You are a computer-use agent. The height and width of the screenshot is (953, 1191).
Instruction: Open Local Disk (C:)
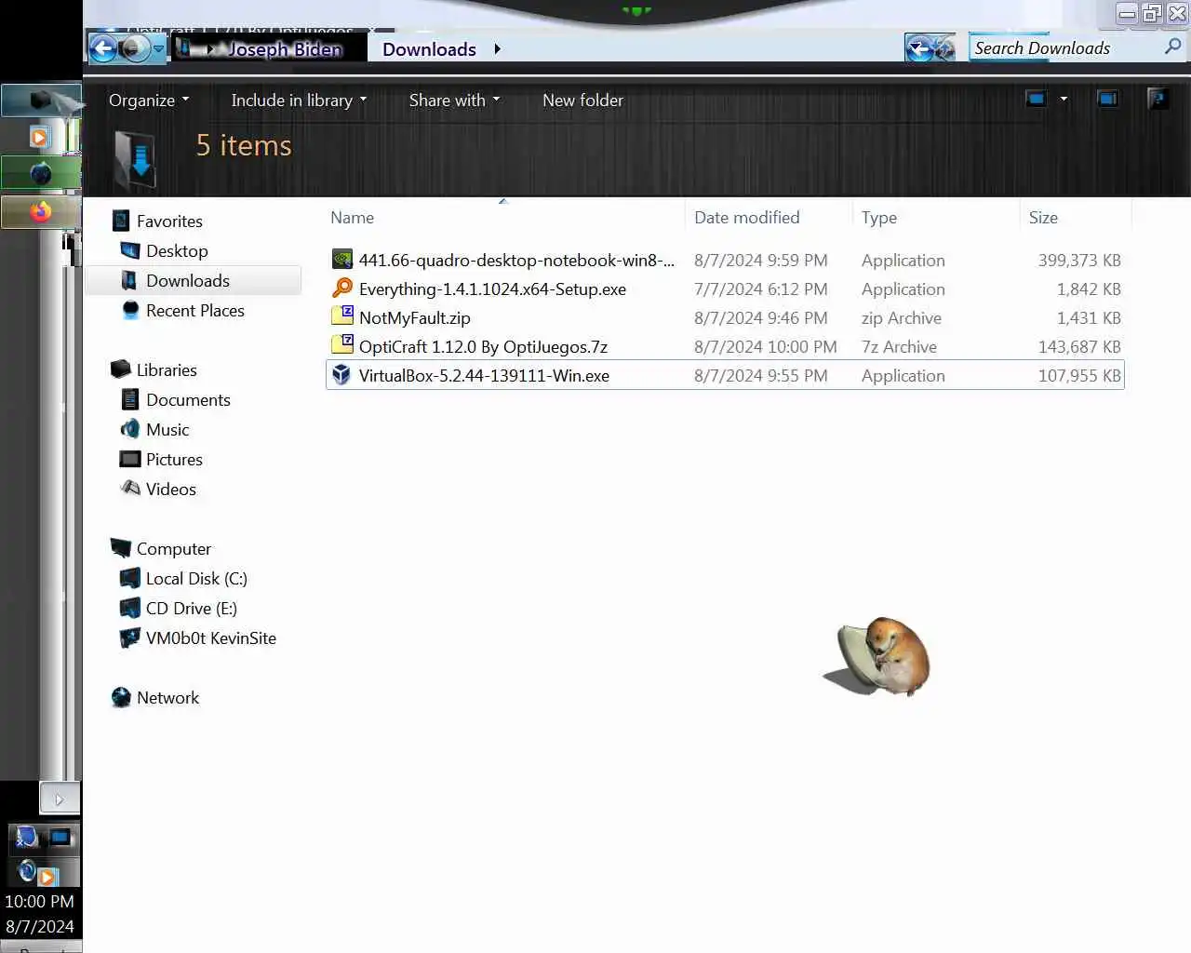[x=196, y=578]
